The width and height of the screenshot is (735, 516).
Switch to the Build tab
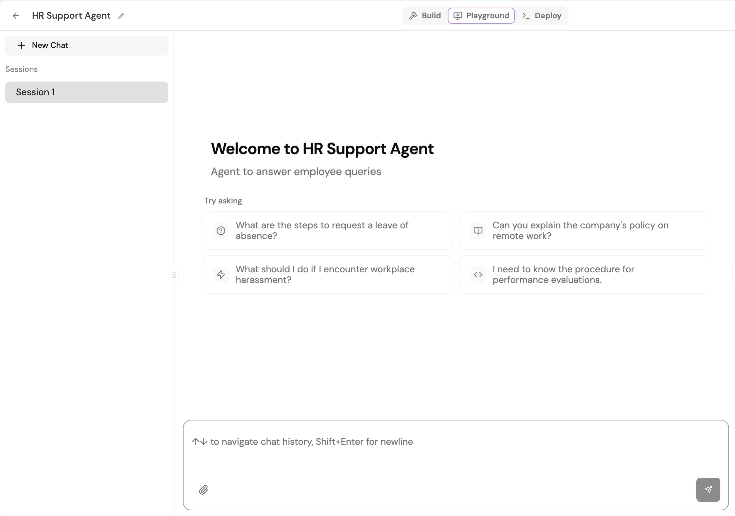425,16
